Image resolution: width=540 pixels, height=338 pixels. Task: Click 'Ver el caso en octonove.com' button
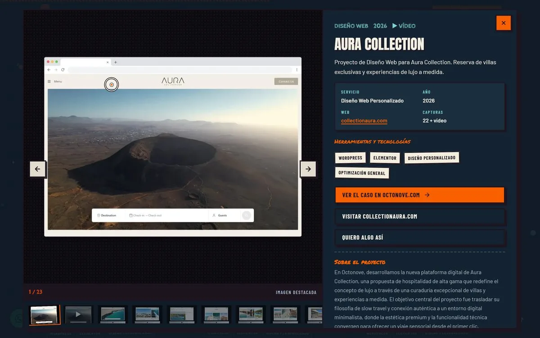[419, 195]
